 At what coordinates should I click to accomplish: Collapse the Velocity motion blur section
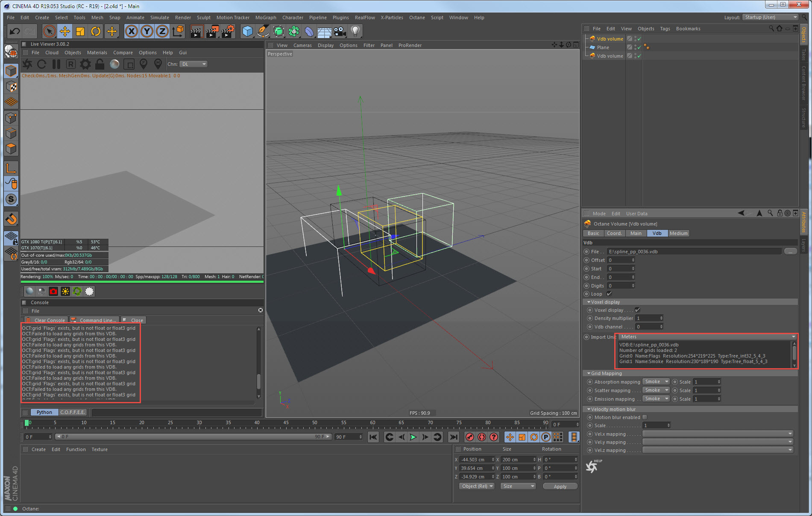tap(589, 409)
